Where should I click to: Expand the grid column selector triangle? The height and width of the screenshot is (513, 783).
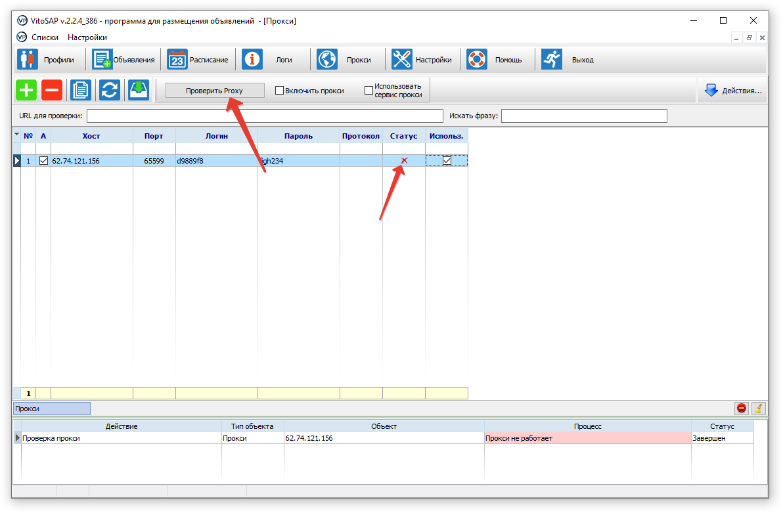coord(17,135)
